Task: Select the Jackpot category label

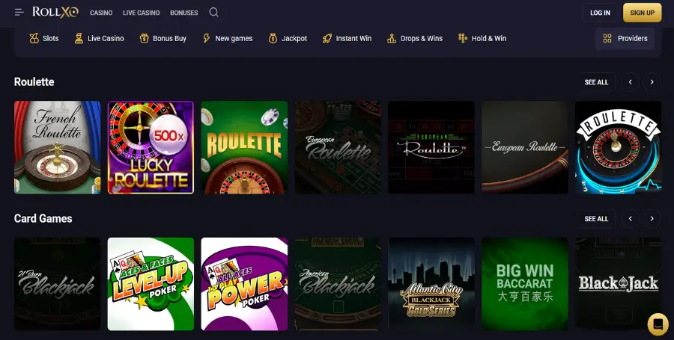Action: [x=294, y=39]
